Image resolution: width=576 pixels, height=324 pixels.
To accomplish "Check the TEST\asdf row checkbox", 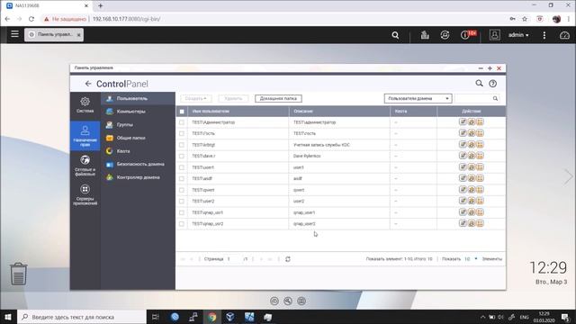I will (x=182, y=178).
